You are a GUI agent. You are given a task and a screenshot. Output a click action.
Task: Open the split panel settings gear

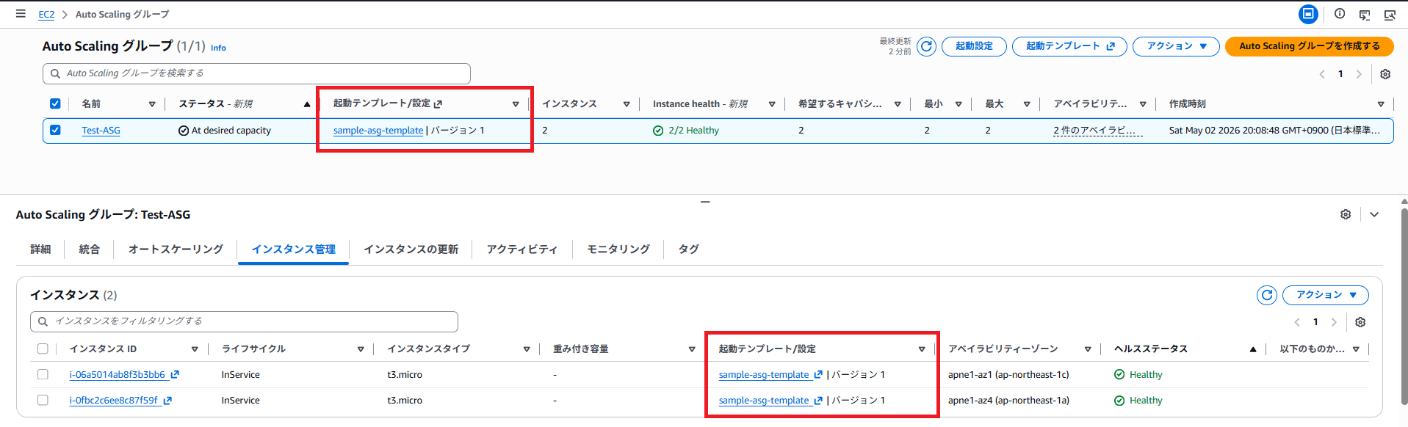tap(1346, 214)
